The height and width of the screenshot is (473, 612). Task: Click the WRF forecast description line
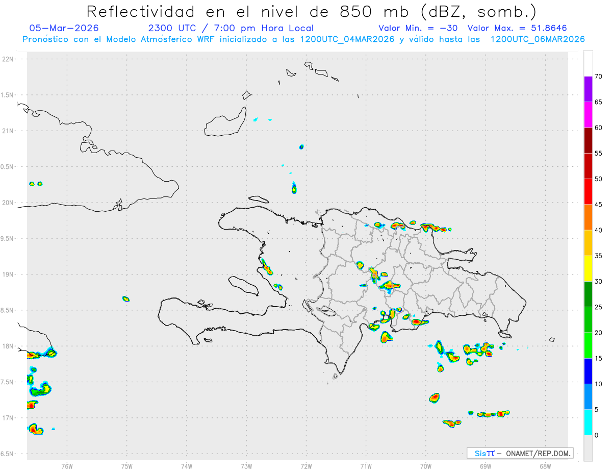(303, 39)
